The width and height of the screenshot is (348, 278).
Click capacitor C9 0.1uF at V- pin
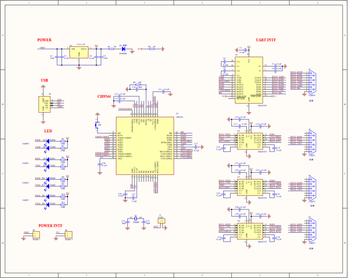[x=275, y=71]
